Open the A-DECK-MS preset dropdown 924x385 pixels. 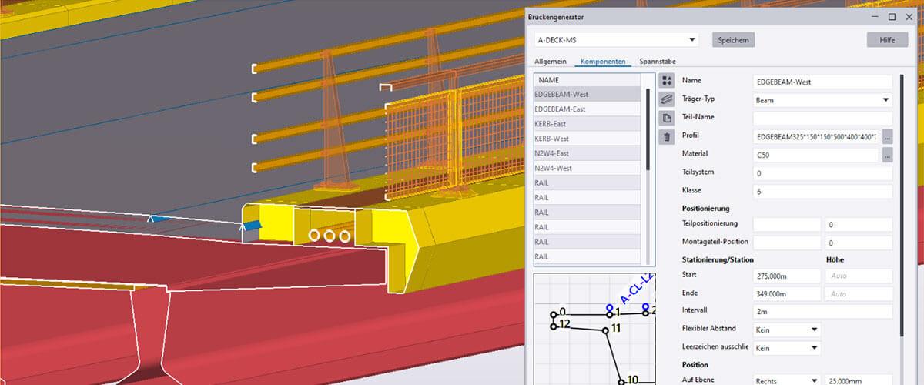coord(616,39)
